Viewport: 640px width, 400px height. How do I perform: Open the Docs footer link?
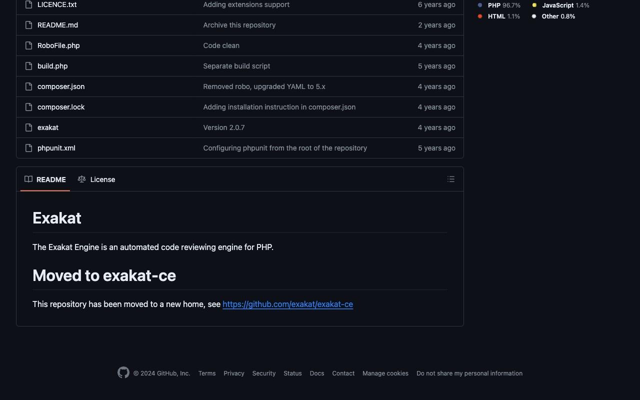317,373
